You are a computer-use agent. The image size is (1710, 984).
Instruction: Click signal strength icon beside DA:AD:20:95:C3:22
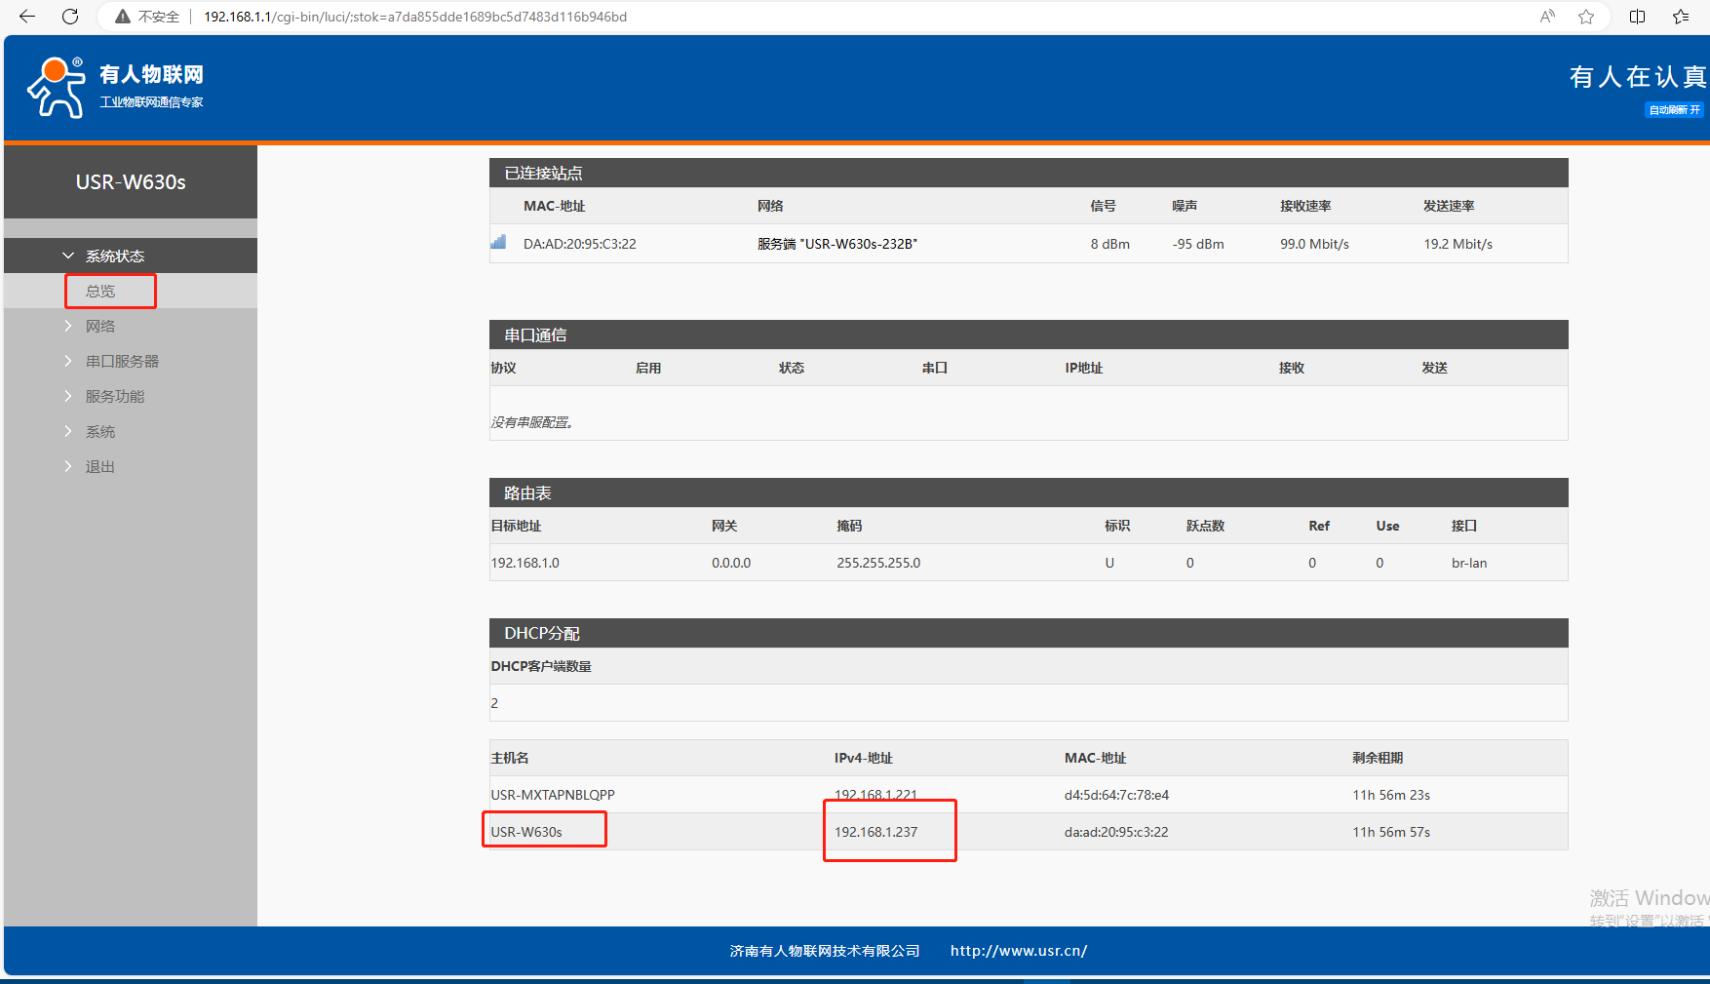[498, 243]
